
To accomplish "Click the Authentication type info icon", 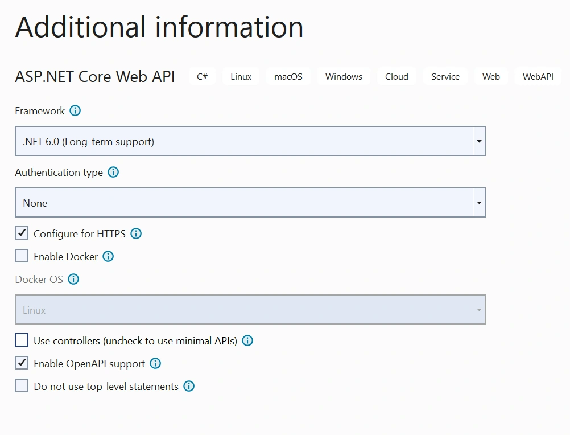I will 113,172.
